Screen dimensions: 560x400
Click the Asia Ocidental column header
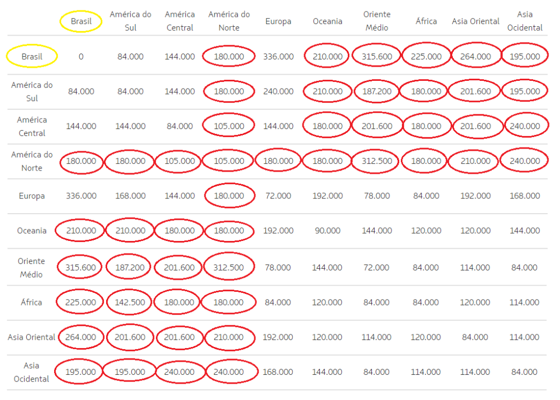(x=524, y=21)
